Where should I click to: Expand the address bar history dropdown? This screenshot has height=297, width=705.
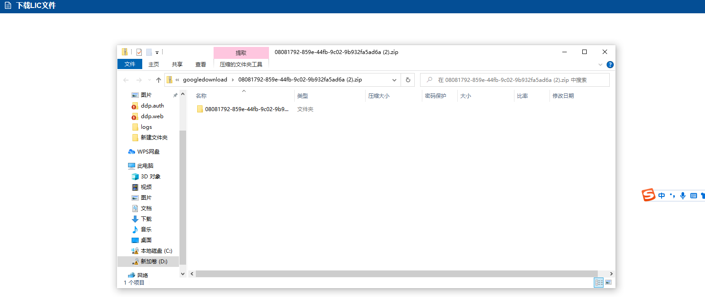[x=394, y=80]
